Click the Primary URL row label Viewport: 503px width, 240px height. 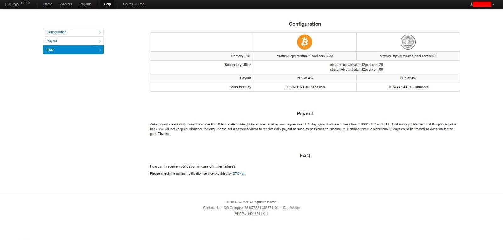coord(241,56)
